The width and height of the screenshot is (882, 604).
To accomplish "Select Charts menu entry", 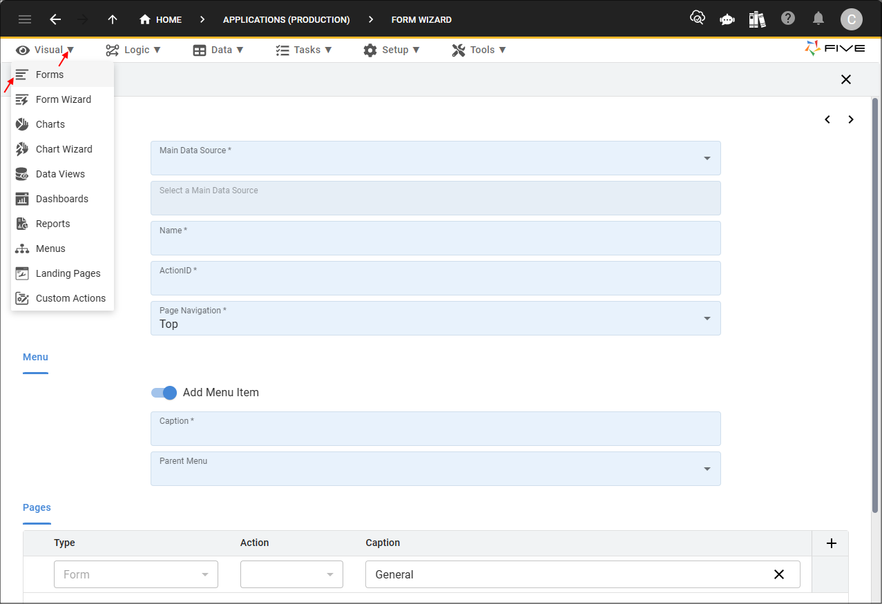I will (62, 124).
